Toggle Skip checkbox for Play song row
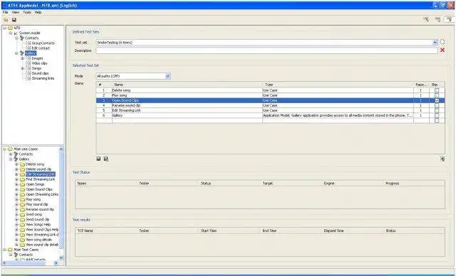 tap(437, 95)
